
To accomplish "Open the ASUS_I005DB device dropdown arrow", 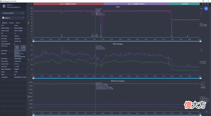I will [x=23, y=13].
